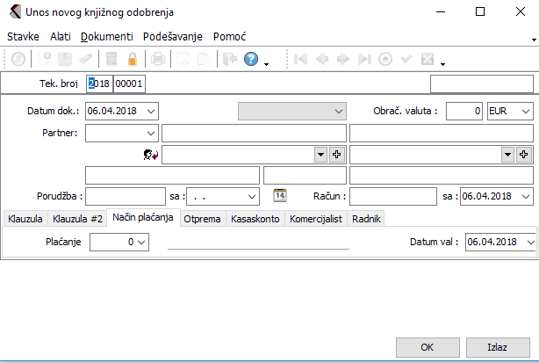Open the Stavke menu
This screenshot has height=363, width=539.
click(x=22, y=37)
